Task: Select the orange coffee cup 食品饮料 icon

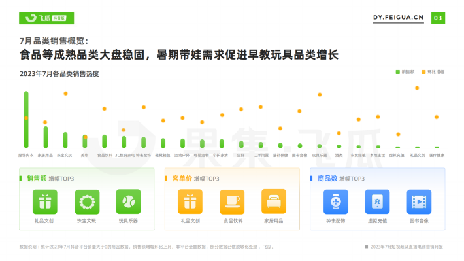Action: [232, 201]
